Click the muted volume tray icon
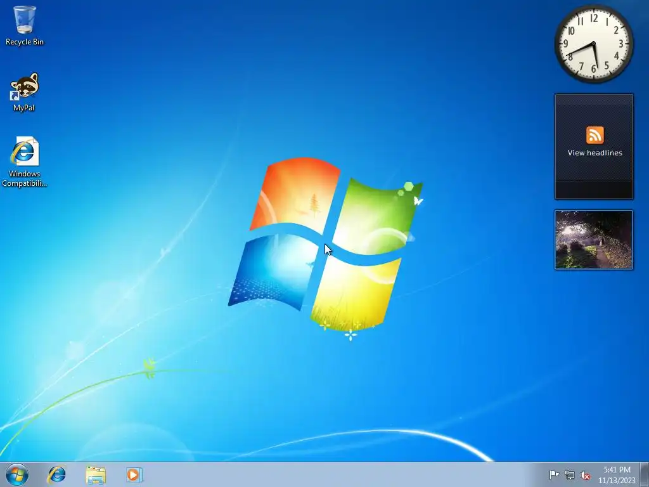This screenshot has height=487, width=649. (585, 475)
